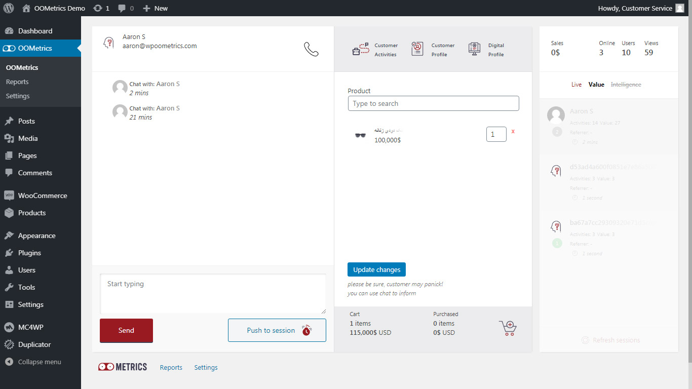692x389 pixels.
Task: Open the Customer Profile tab
Action: 433,50
